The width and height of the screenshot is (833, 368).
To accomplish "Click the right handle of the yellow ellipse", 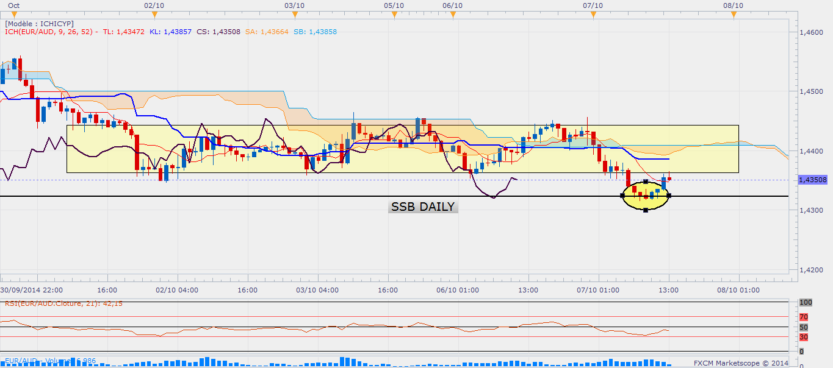I will tap(669, 196).
